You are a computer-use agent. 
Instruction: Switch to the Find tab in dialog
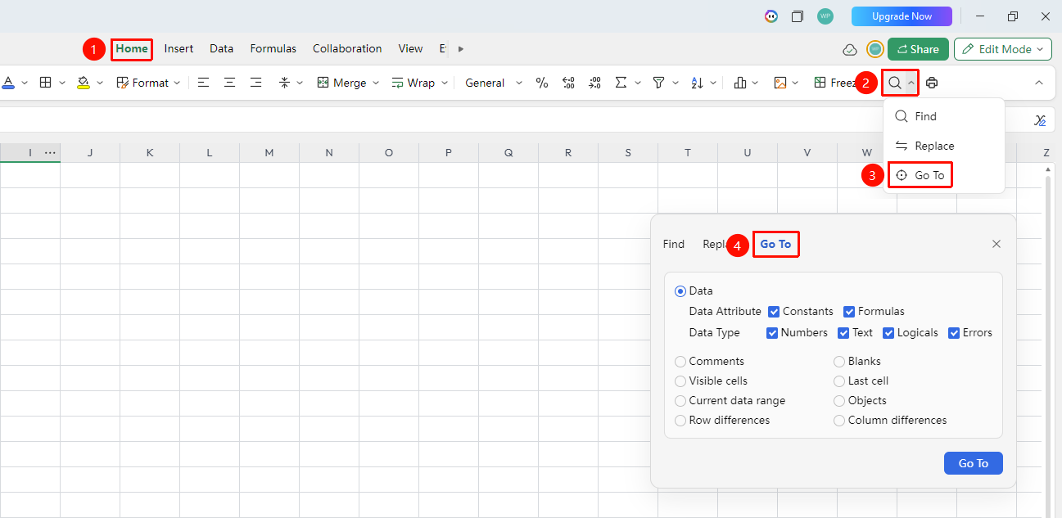[x=674, y=244]
